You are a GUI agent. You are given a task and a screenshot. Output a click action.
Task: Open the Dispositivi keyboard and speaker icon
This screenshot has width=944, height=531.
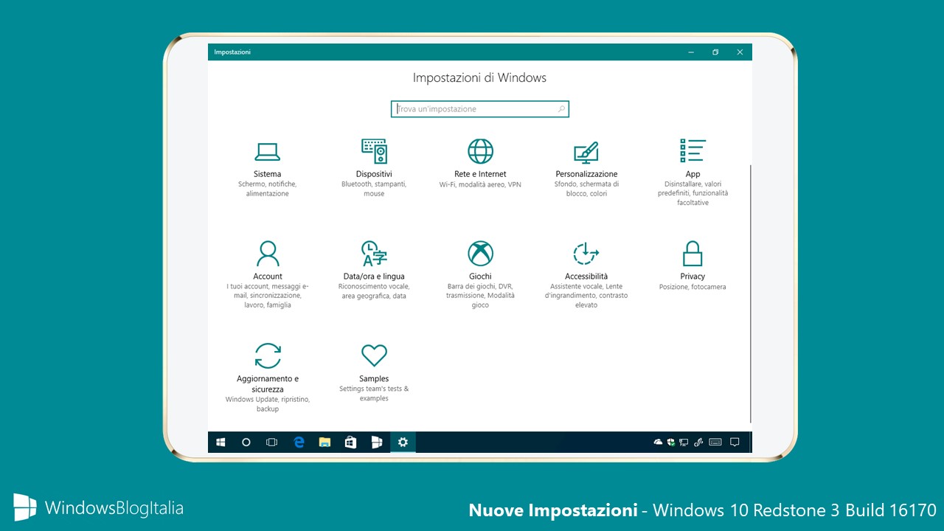[x=374, y=150]
